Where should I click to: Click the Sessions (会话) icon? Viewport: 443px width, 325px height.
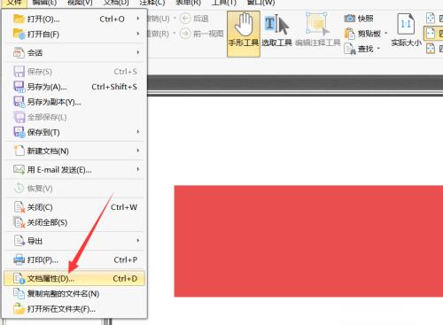click(x=19, y=53)
